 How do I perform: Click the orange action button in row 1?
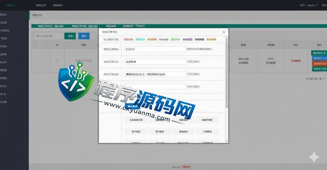[x=319, y=64]
